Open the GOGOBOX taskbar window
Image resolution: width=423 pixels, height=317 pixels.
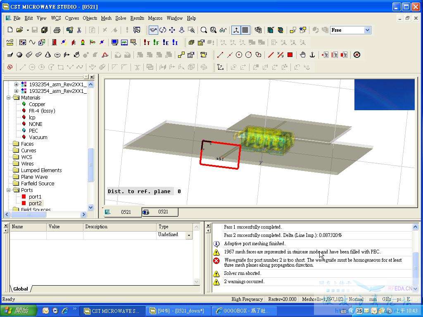pyautogui.click(x=244, y=311)
